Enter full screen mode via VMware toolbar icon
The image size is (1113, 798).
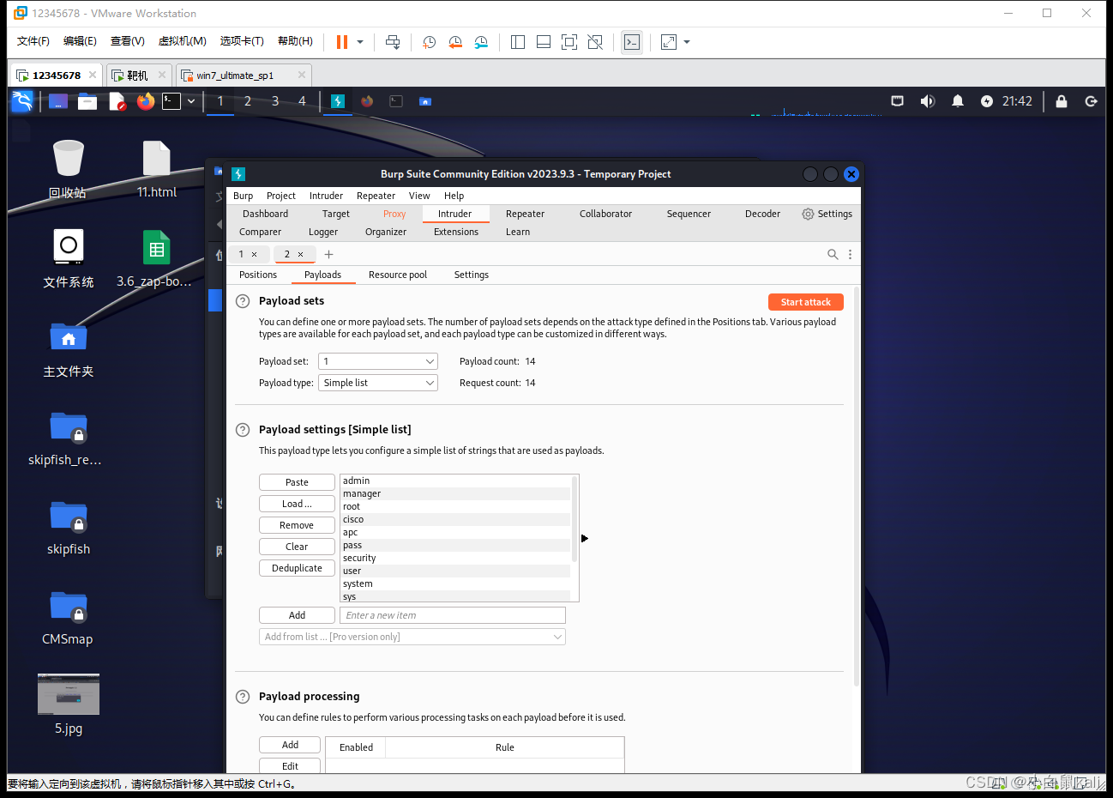pyautogui.click(x=569, y=42)
